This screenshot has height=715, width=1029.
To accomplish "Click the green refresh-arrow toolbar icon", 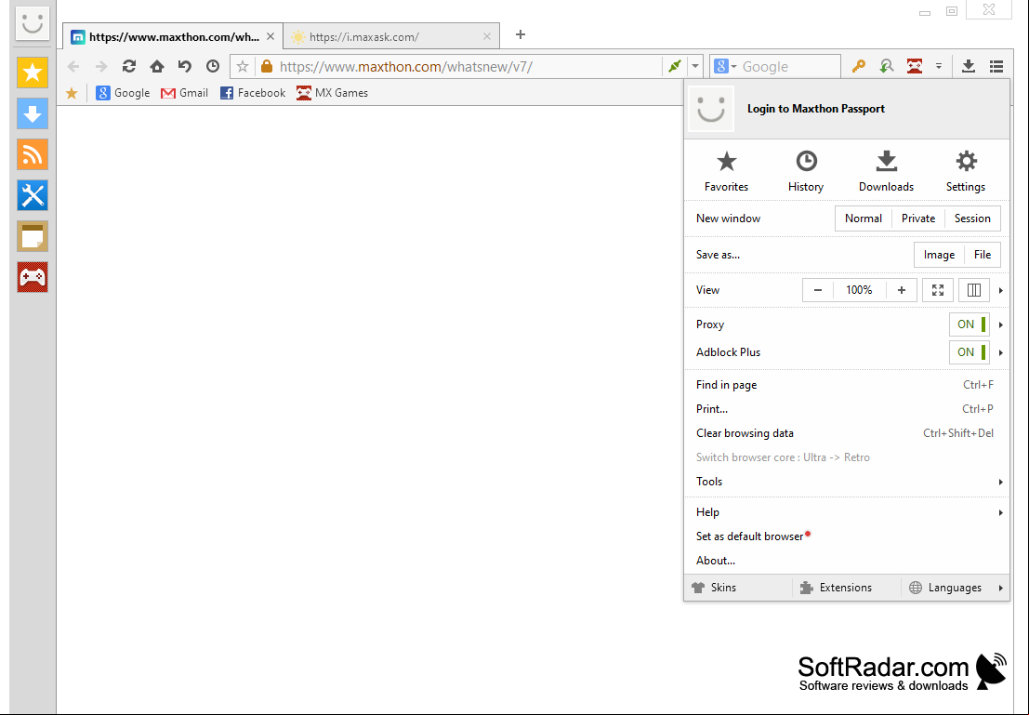I will [887, 66].
